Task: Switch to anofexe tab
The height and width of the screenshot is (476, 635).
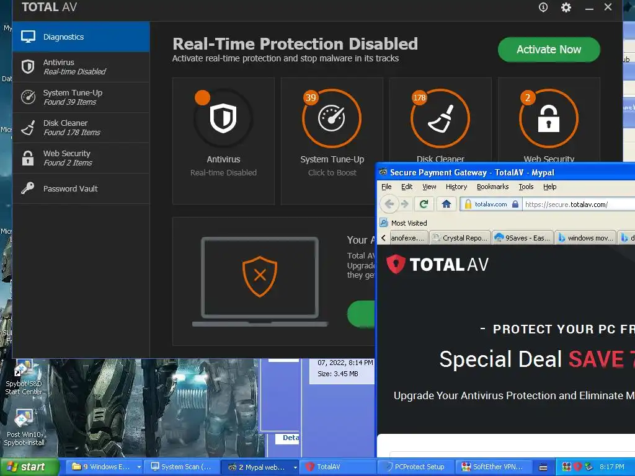Action: coord(408,238)
